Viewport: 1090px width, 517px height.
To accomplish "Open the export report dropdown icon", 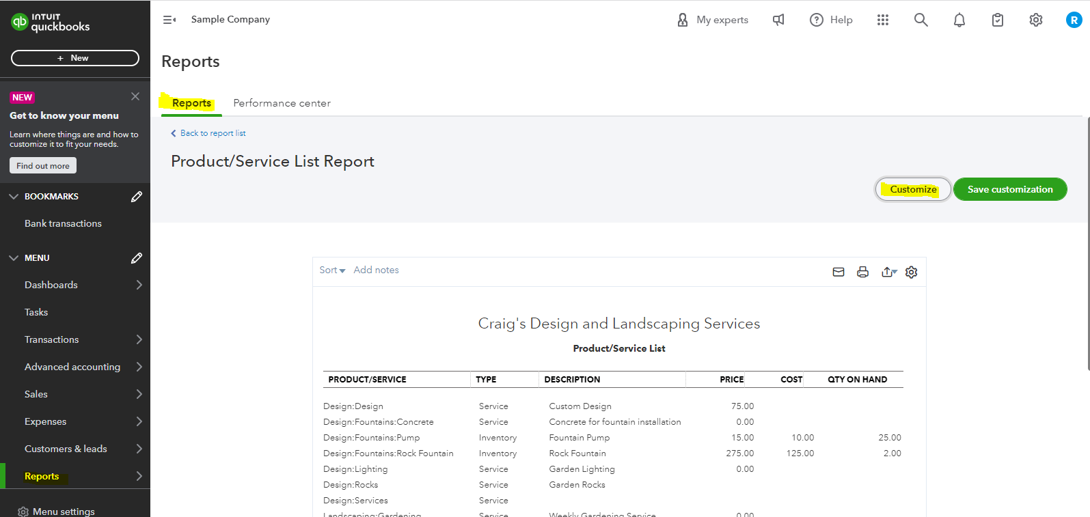I will point(889,272).
